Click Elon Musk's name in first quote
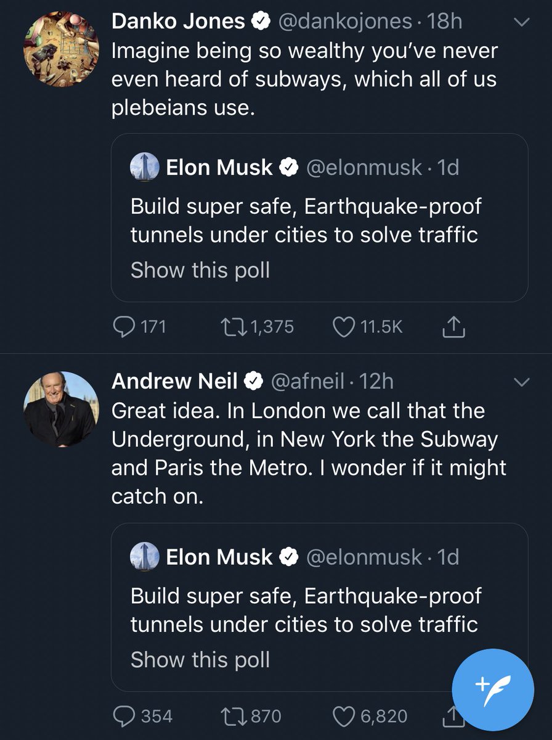 click(x=219, y=167)
